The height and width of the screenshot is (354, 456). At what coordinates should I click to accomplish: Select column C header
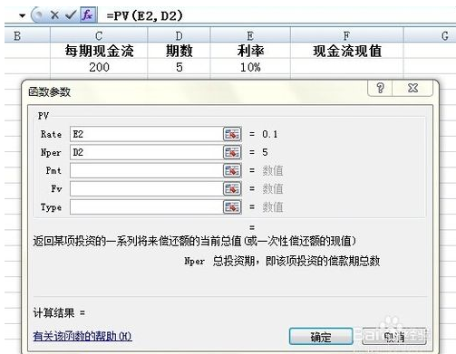click(x=99, y=35)
